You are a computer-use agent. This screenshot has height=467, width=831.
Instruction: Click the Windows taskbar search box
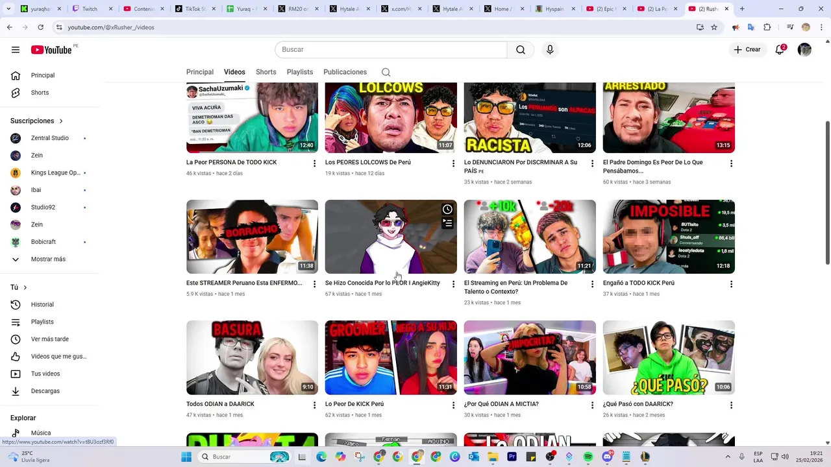pos(245,457)
